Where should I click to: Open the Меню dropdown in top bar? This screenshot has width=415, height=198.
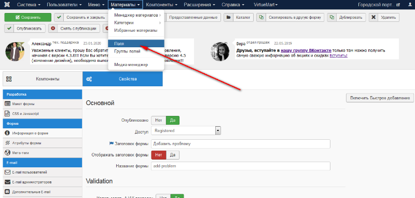[x=96, y=5]
